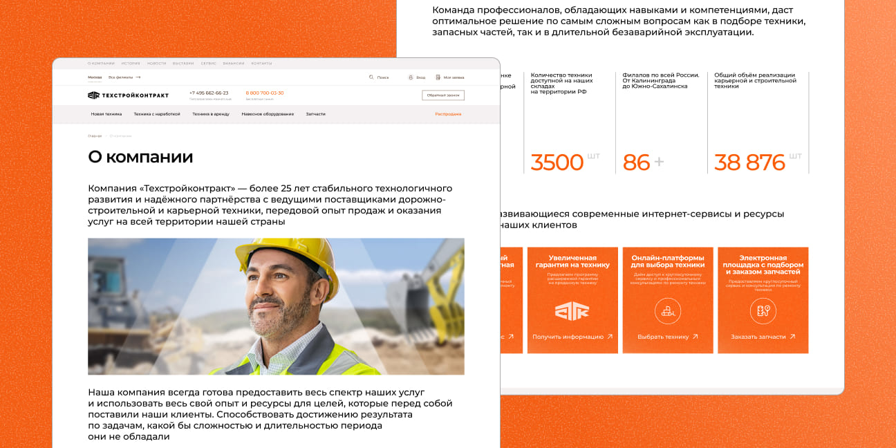The height and width of the screenshot is (448, 896).
Task: Click the Электронная площадка card title
Action: tap(763, 265)
